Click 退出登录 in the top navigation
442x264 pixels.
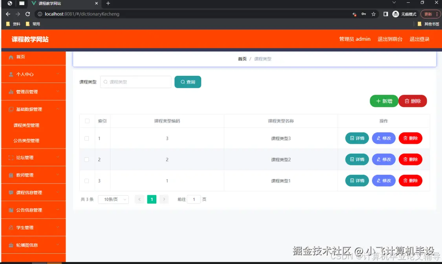[x=420, y=39]
